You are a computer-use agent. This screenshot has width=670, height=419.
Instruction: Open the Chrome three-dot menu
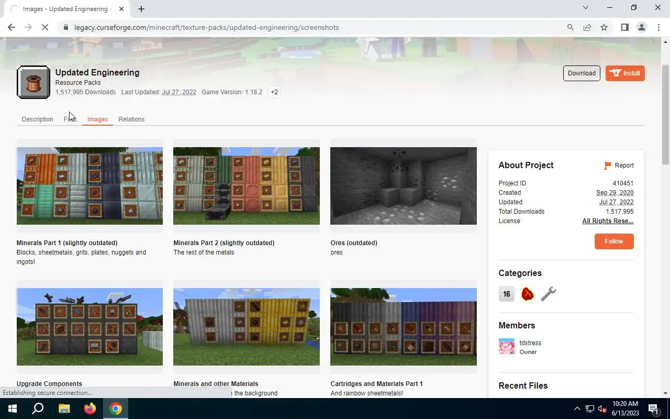(658, 27)
